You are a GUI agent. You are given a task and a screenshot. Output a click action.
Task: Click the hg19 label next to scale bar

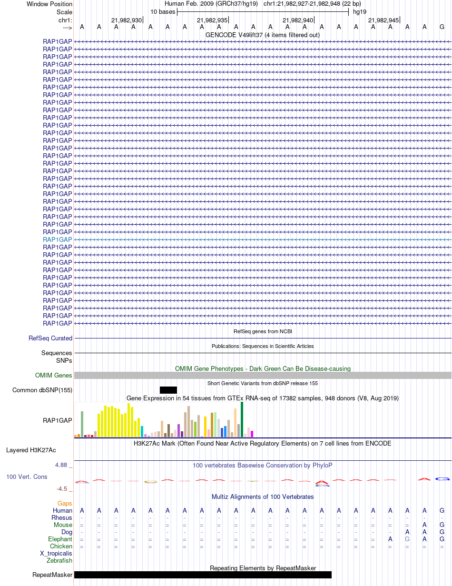coord(360,12)
